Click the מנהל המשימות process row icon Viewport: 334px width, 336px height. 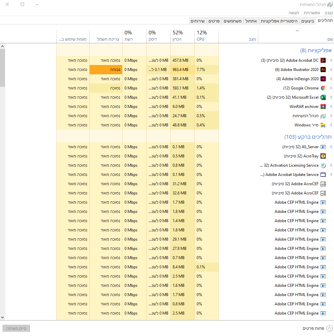(x=323, y=116)
